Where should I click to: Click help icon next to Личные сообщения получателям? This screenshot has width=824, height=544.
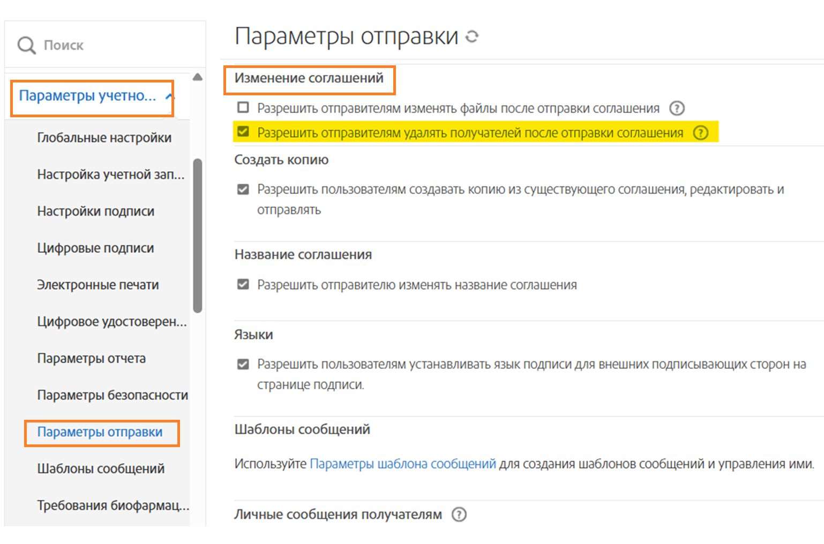pos(459,515)
